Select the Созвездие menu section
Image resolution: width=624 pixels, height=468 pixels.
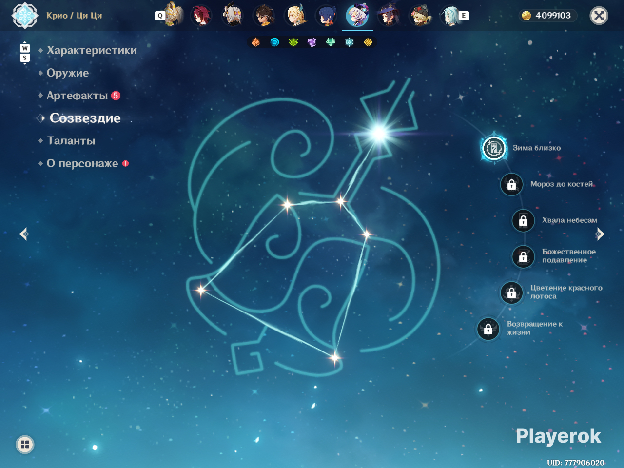coord(85,118)
